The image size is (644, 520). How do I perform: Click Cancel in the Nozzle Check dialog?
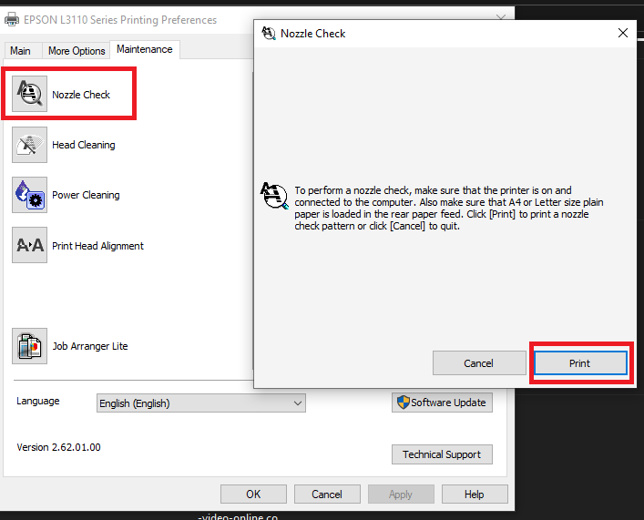479,363
